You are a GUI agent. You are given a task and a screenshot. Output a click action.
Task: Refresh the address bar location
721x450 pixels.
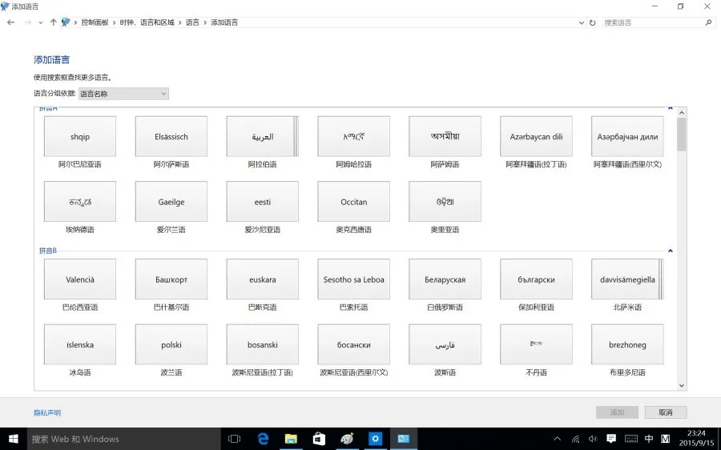[593, 22]
